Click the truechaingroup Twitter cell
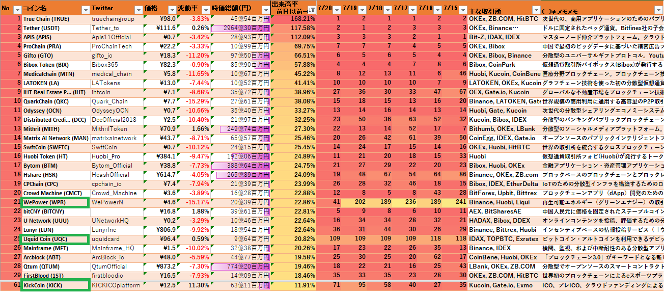This screenshot has width=664, height=294. pyautogui.click(x=117, y=19)
